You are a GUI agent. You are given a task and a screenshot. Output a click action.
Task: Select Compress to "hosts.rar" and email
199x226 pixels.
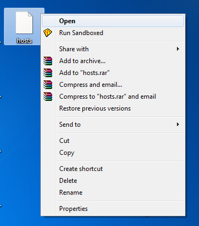pos(113,97)
